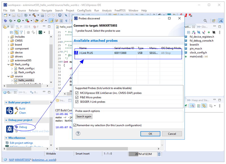Click the Build link in Quickstart
This screenshot has height=164, width=226.
click(x=22, y=108)
